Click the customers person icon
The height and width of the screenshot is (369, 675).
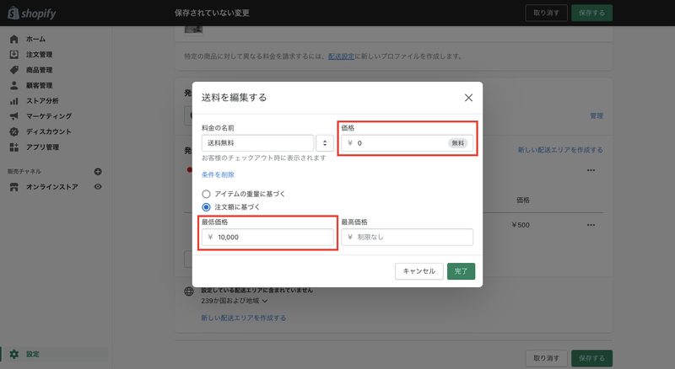13,86
